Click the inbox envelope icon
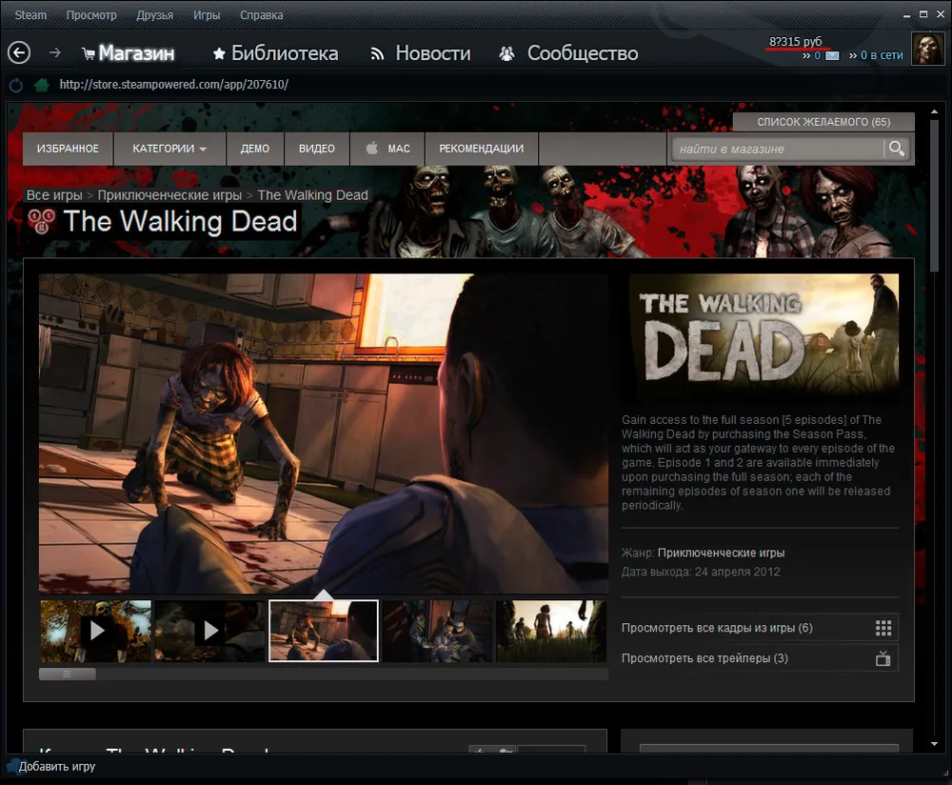The width and height of the screenshot is (952, 785). click(x=831, y=56)
